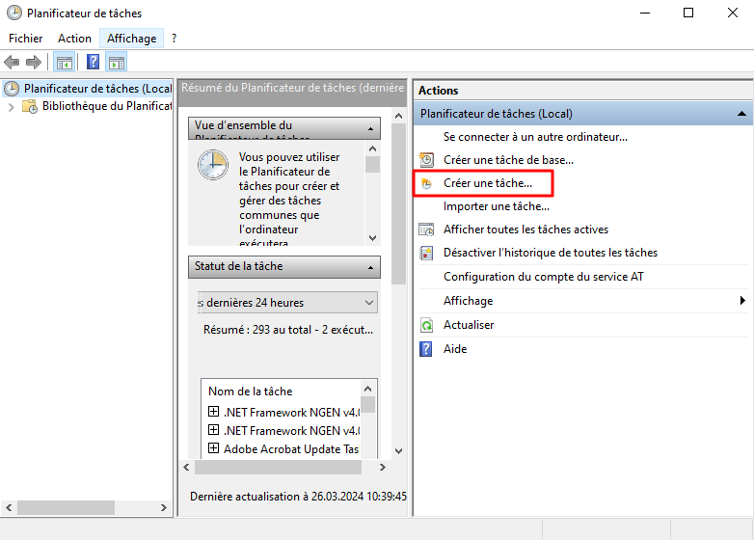754x540 pixels.
Task: Expand the Adobe Acrobat Update Task entry
Action: [x=214, y=448]
